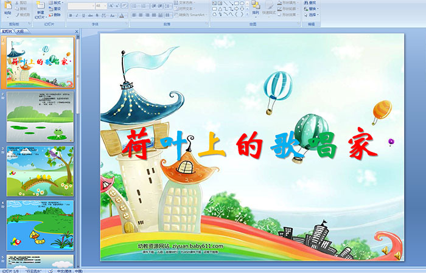Click the Paste (粘贴) clipboard icon
The image size is (426, 273).
[x=8, y=6]
